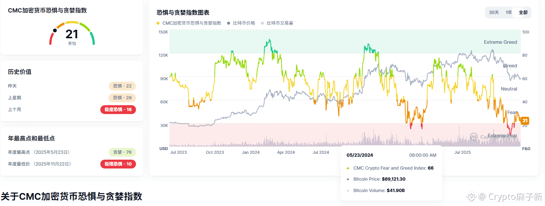Click the 极限恐惧 - 10 yearly low badge
The width and height of the screenshot is (545, 206).
point(118,164)
